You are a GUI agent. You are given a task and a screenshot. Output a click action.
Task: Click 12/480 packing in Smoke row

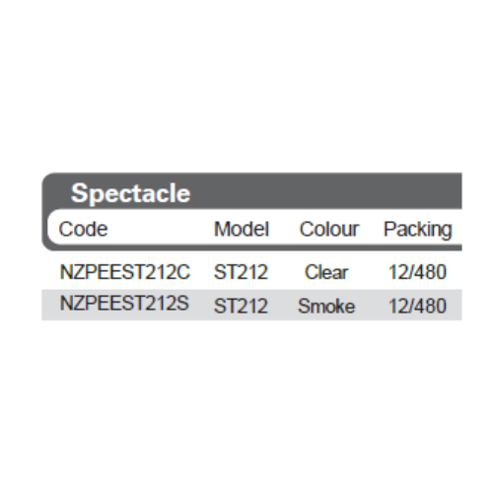[x=417, y=306]
